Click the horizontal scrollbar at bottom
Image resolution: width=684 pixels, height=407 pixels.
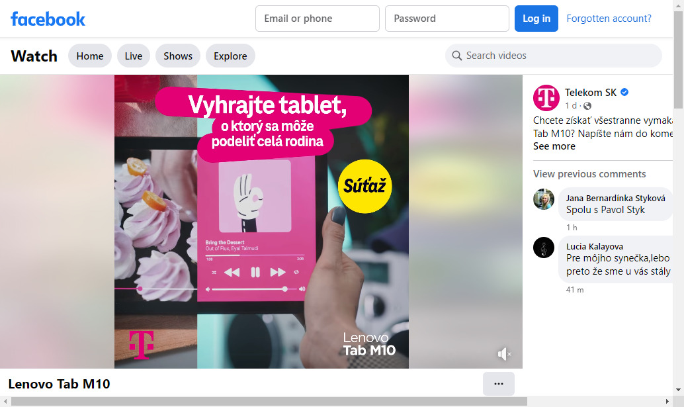coord(269,401)
